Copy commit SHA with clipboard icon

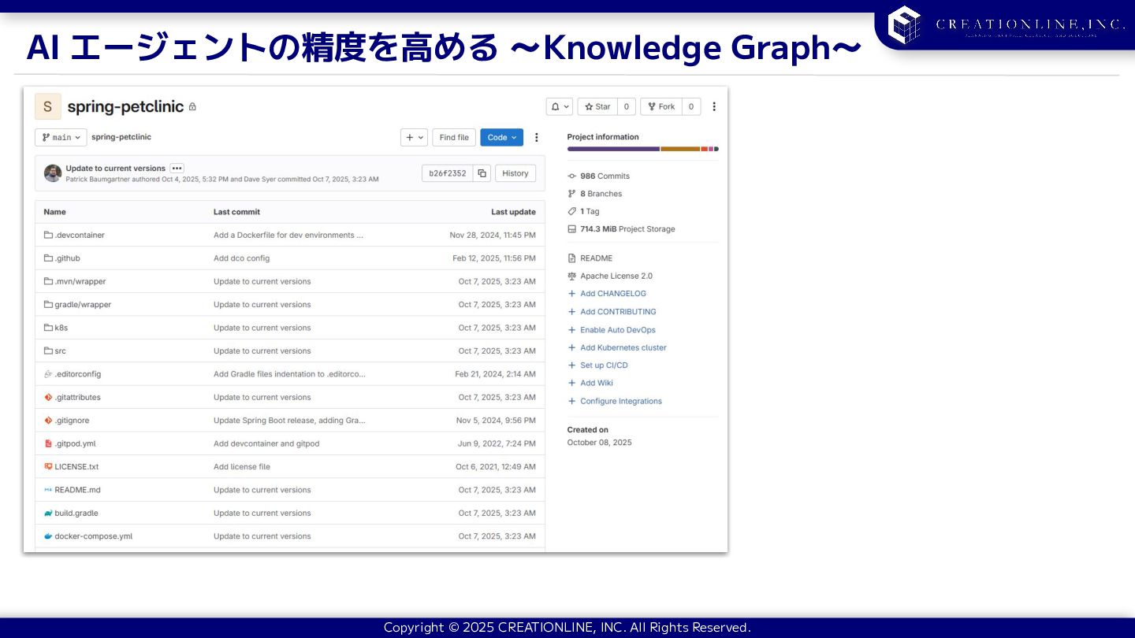pos(482,173)
